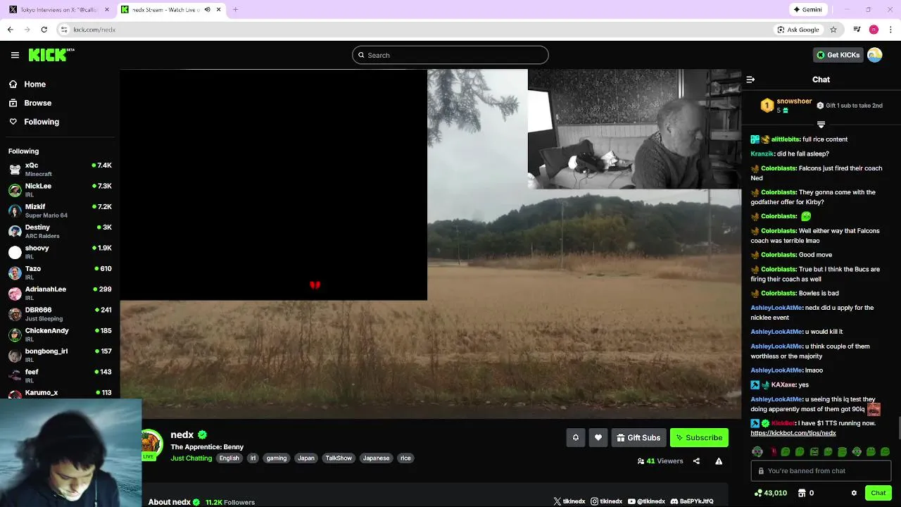
Task: Open nedx X profile link tikinedx
Action: 569,501
